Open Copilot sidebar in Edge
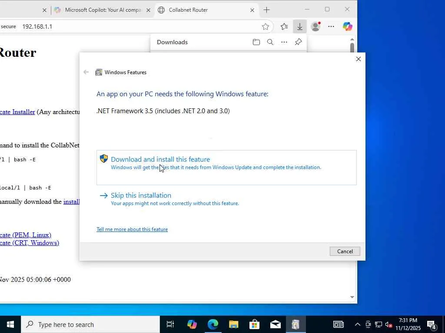This screenshot has width=445, height=333. click(347, 26)
